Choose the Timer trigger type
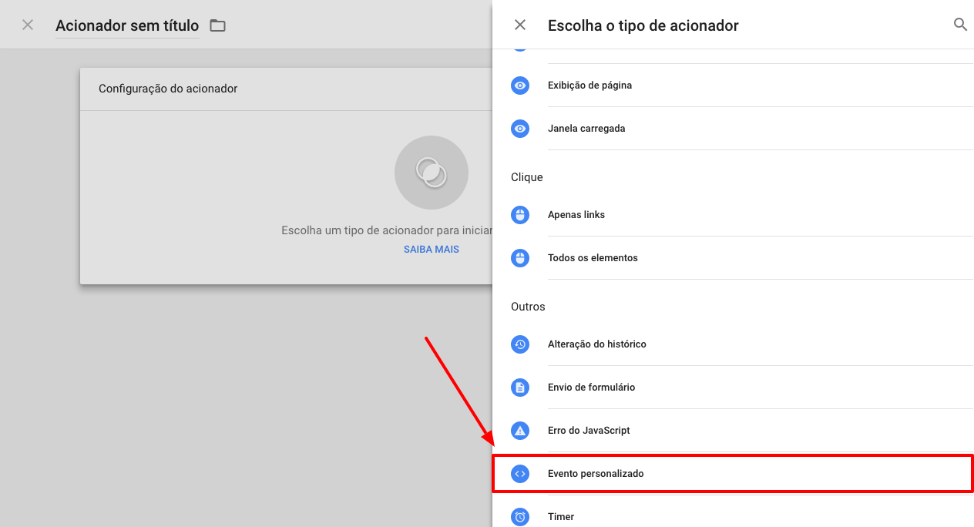The height and width of the screenshot is (527, 974). pos(733,516)
